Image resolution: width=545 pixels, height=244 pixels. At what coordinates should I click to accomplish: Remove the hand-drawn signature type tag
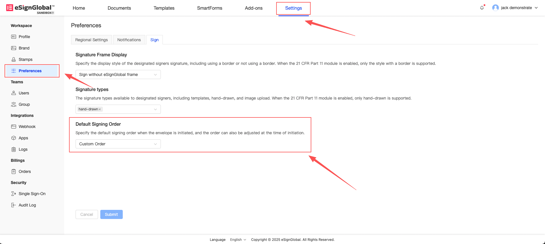click(x=100, y=109)
